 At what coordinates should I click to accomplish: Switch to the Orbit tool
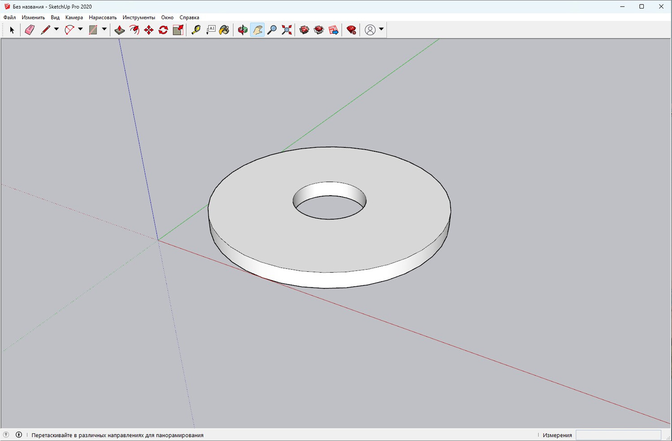point(242,30)
